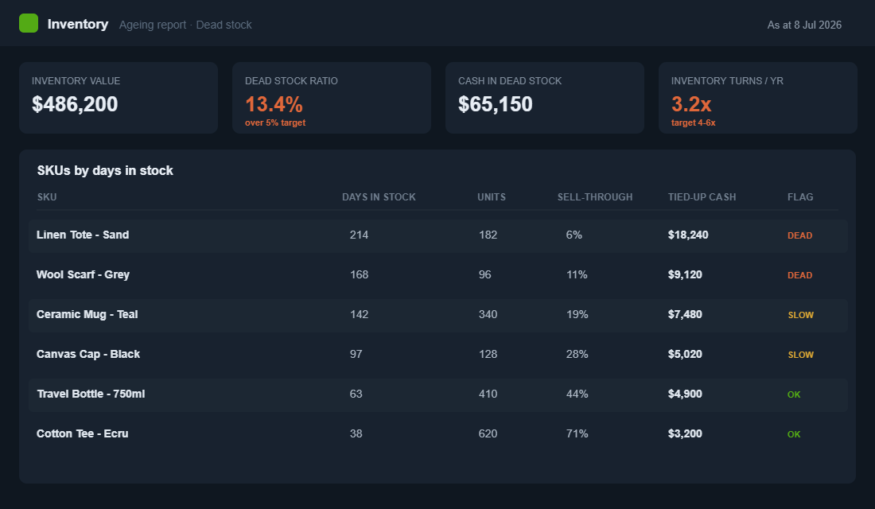Select the Dead Stock Ratio card
Viewport: 875px width, 509px height.
(332, 98)
